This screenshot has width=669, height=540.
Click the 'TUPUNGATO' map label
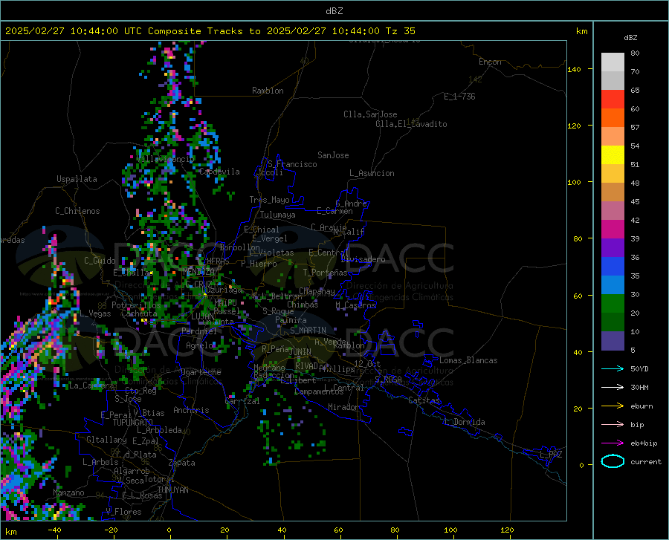[x=133, y=423]
